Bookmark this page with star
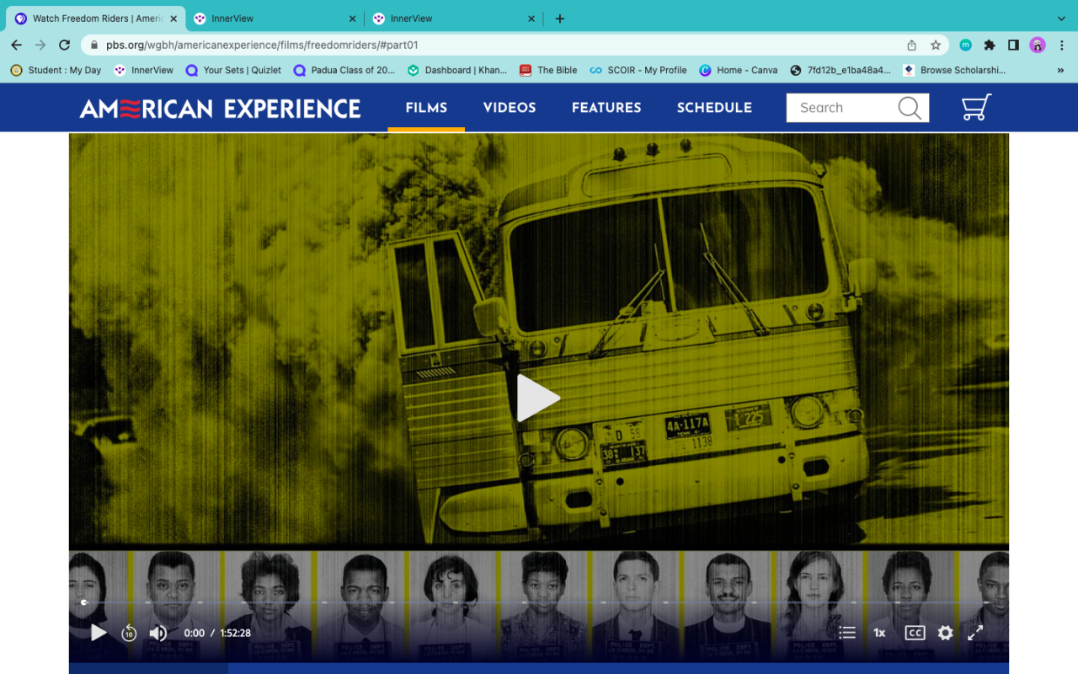 pyautogui.click(x=936, y=45)
